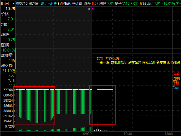Click the 10:28 time value
The image size is (181, 136).
click(10, 9)
